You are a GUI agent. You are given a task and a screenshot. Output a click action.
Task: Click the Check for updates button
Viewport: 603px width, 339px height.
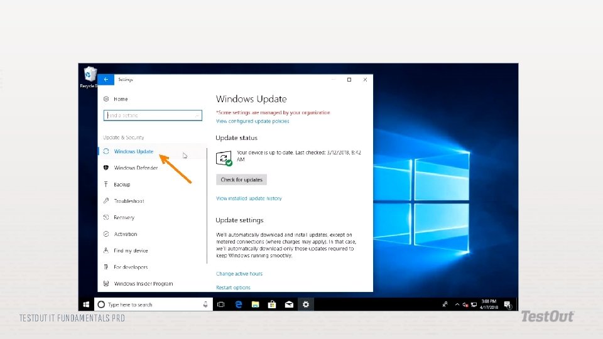[x=241, y=180]
